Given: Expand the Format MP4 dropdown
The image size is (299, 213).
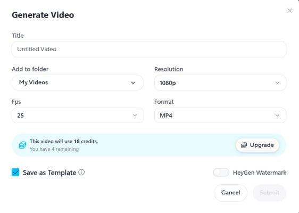Looking at the screenshot, I should tap(220, 115).
